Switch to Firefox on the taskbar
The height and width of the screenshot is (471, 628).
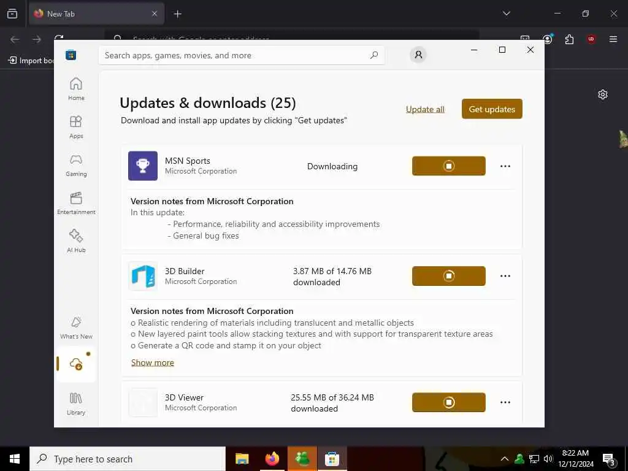[x=272, y=459]
